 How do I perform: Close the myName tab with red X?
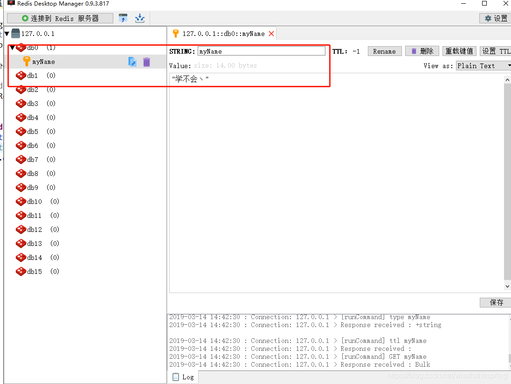click(x=271, y=34)
